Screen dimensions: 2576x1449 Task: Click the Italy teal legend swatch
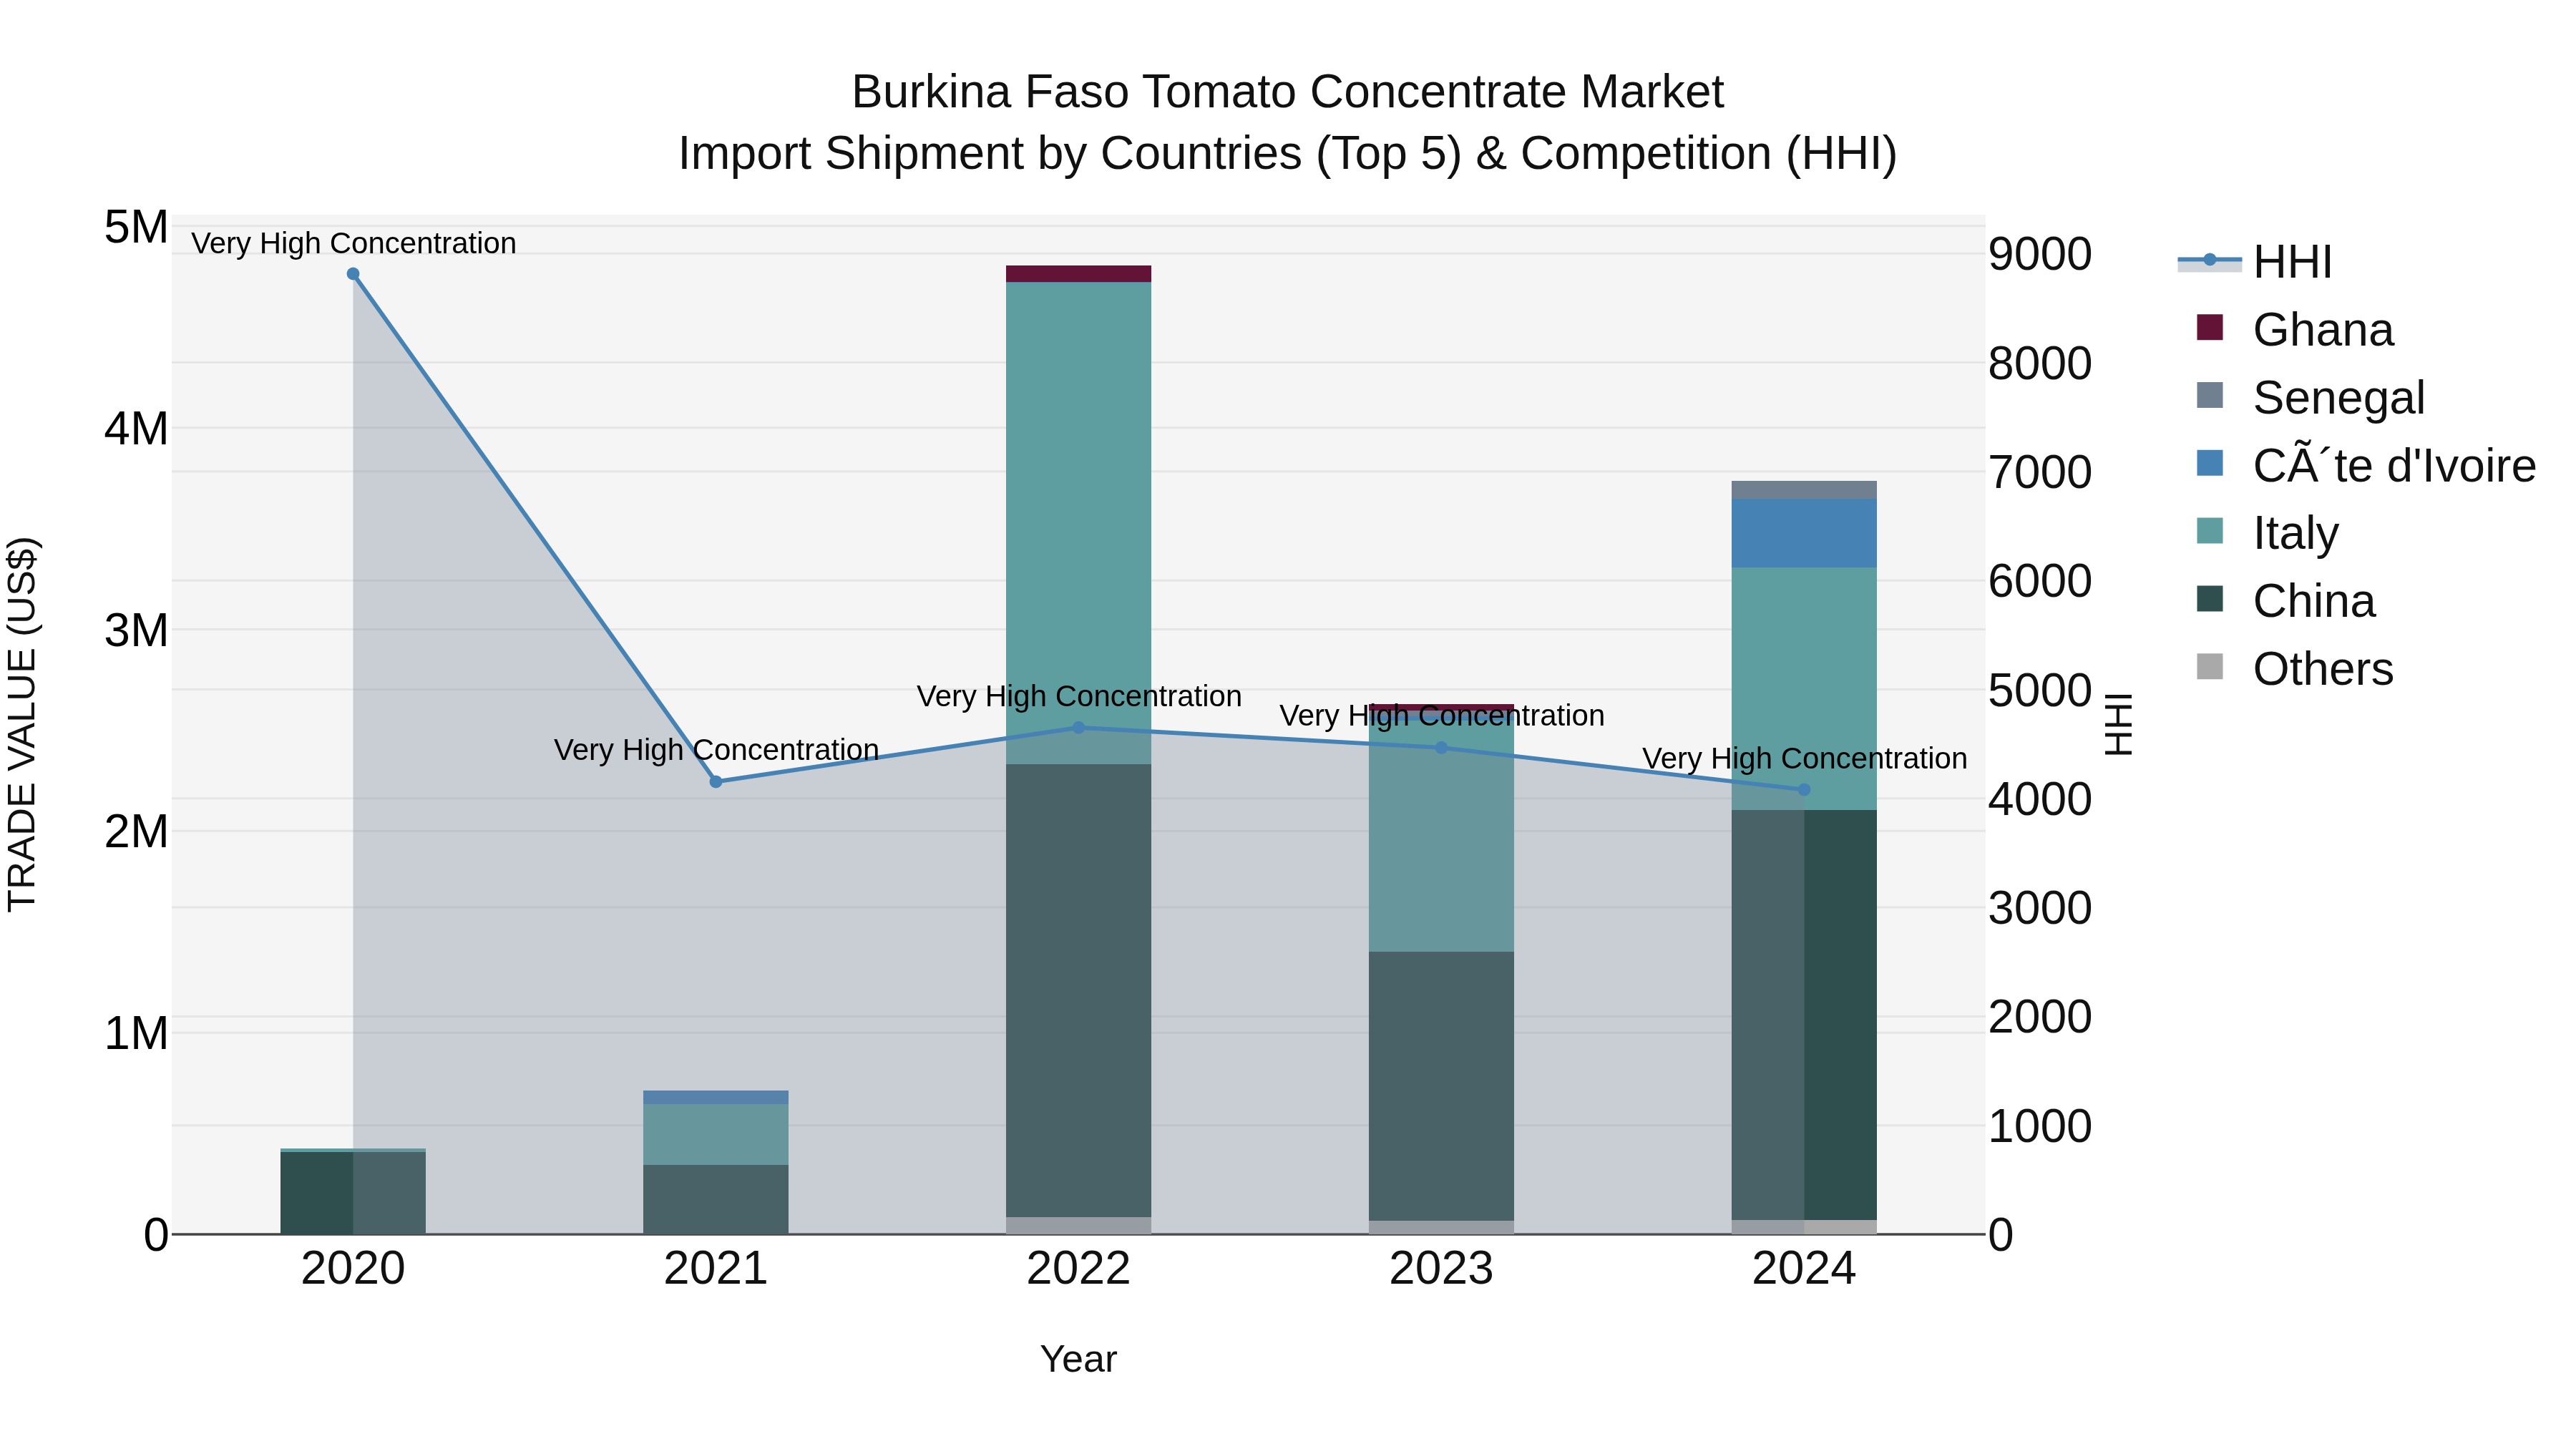click(x=2210, y=531)
